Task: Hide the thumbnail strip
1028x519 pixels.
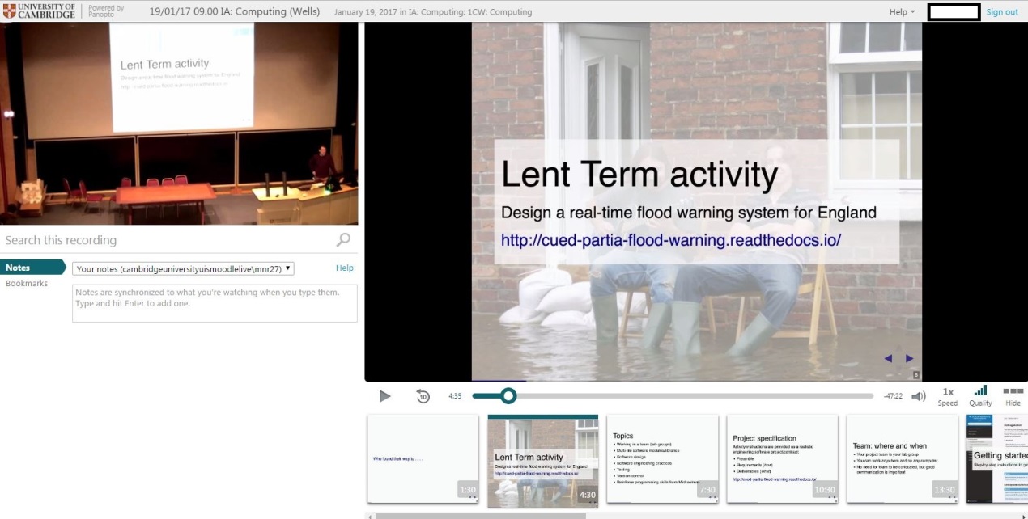Action: [x=1013, y=395]
